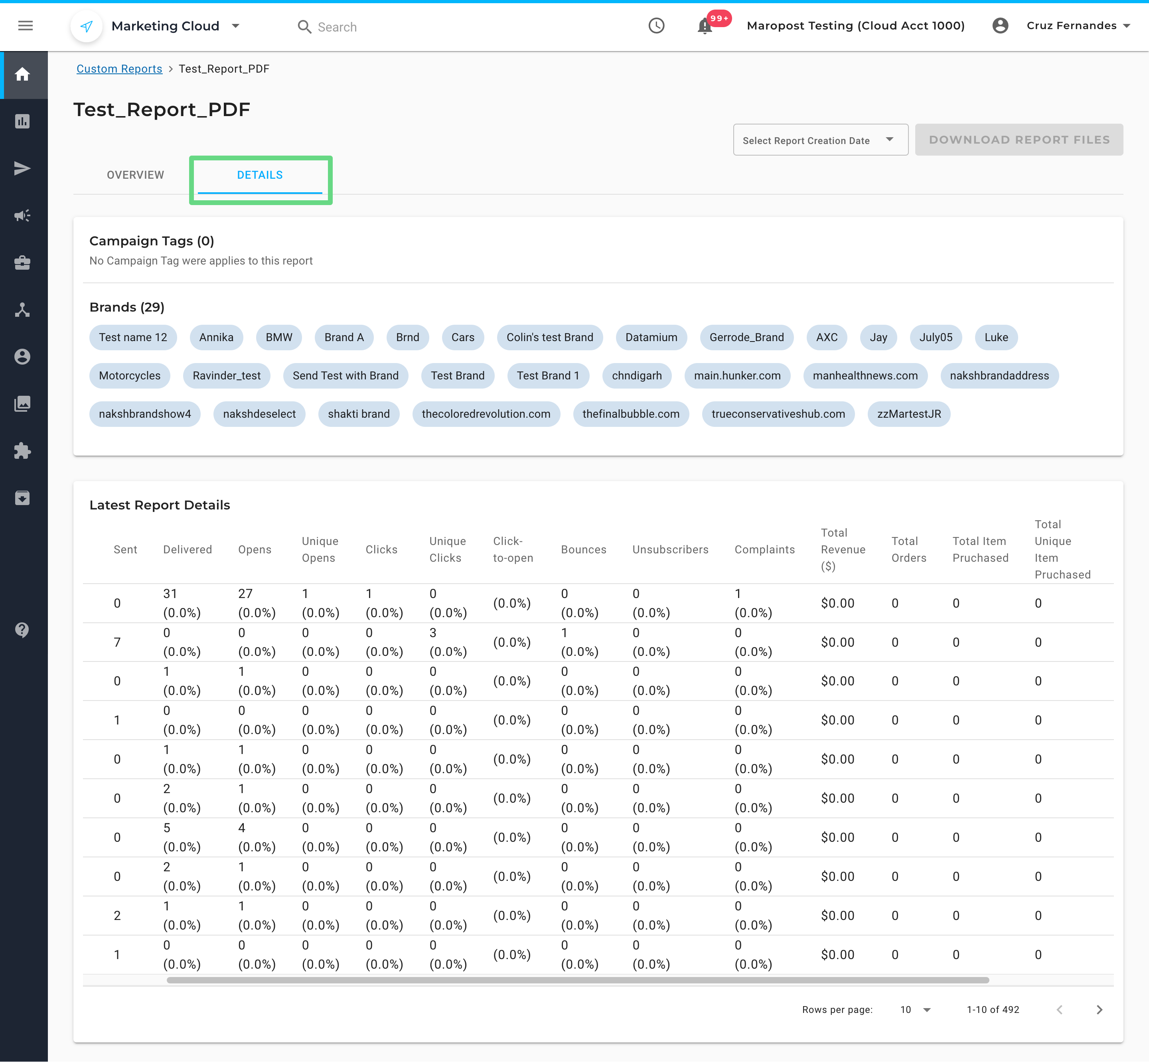Switch to the Overview tab
Viewport: 1149px width, 1062px height.
(135, 175)
